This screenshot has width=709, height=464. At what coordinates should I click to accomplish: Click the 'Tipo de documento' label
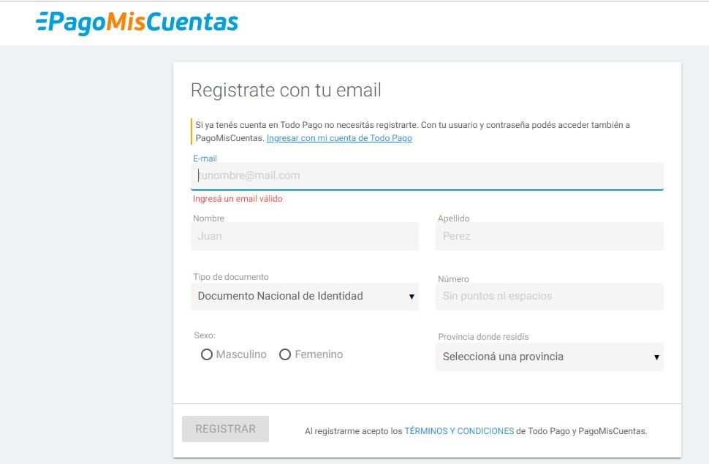pos(231,277)
